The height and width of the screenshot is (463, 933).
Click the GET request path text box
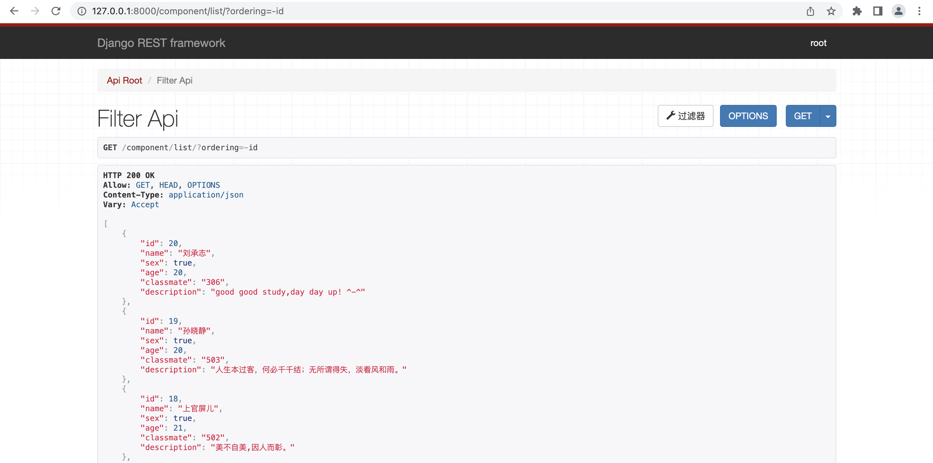(x=466, y=148)
